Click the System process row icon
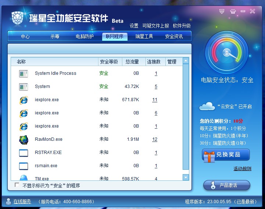This screenshot has height=209, width=265. [x=24, y=87]
